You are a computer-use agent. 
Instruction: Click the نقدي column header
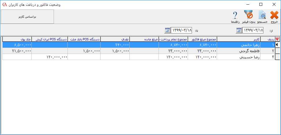pyautogui.click(x=115, y=39)
